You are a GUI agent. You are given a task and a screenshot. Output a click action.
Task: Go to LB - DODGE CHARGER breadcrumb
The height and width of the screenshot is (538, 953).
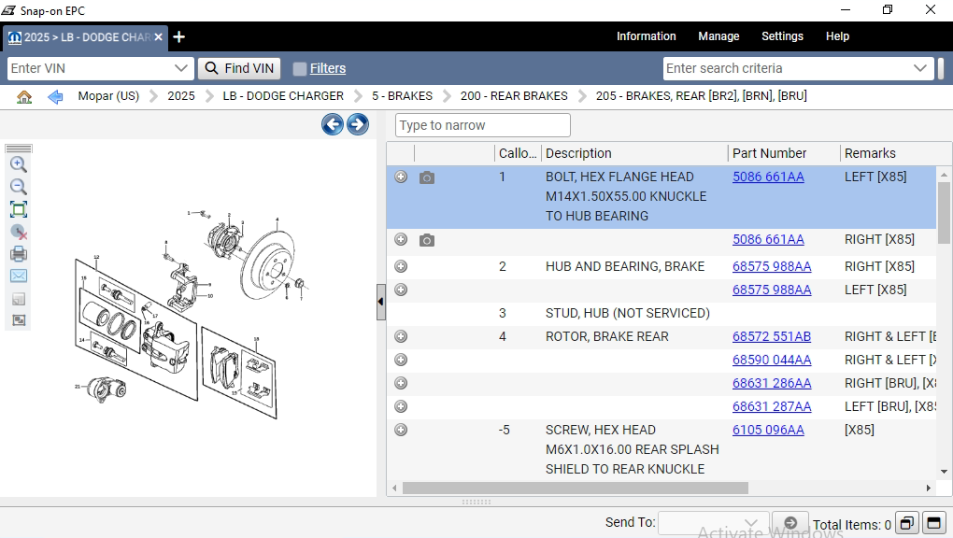[x=283, y=96]
